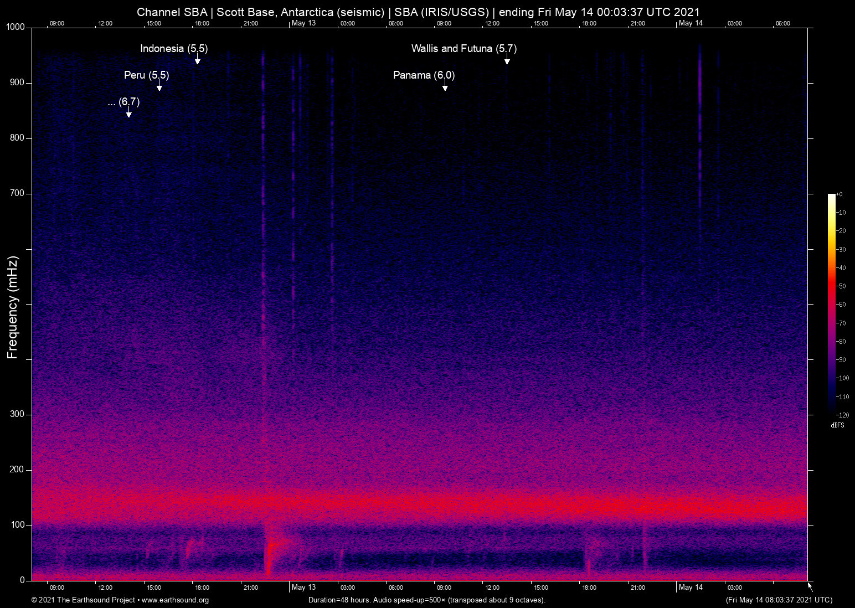The height and width of the screenshot is (608, 855).
Task: Click the May 14 label on bottom axis
Action: point(691,588)
